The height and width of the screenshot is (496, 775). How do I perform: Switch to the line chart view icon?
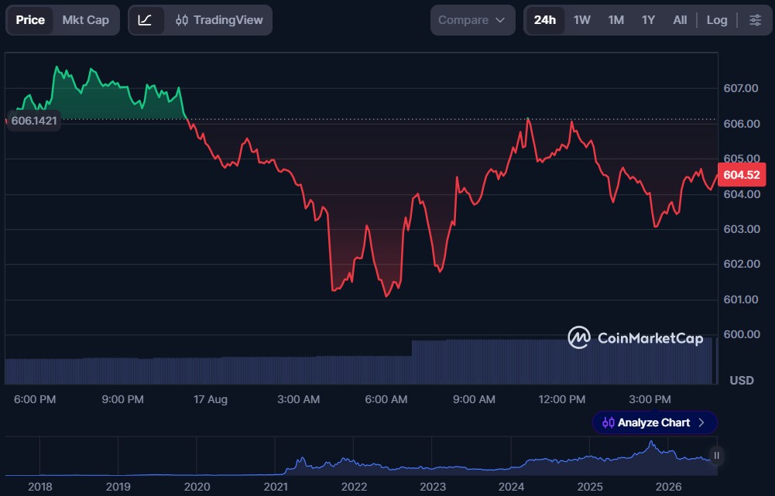[x=145, y=20]
